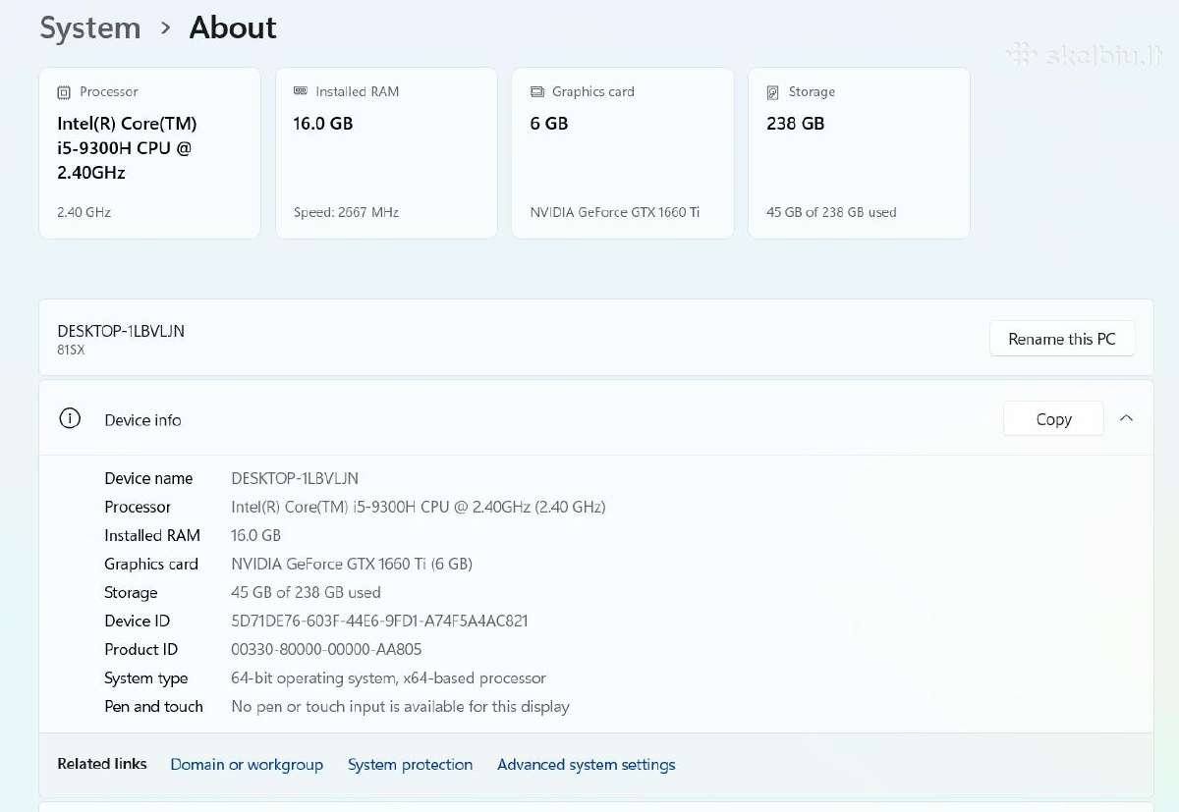The image size is (1179, 812).
Task: Click the "Device info" section title
Action: (142, 420)
